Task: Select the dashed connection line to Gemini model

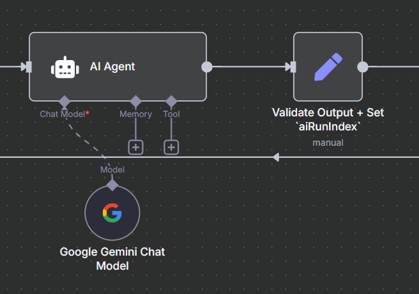Action: coord(88,142)
